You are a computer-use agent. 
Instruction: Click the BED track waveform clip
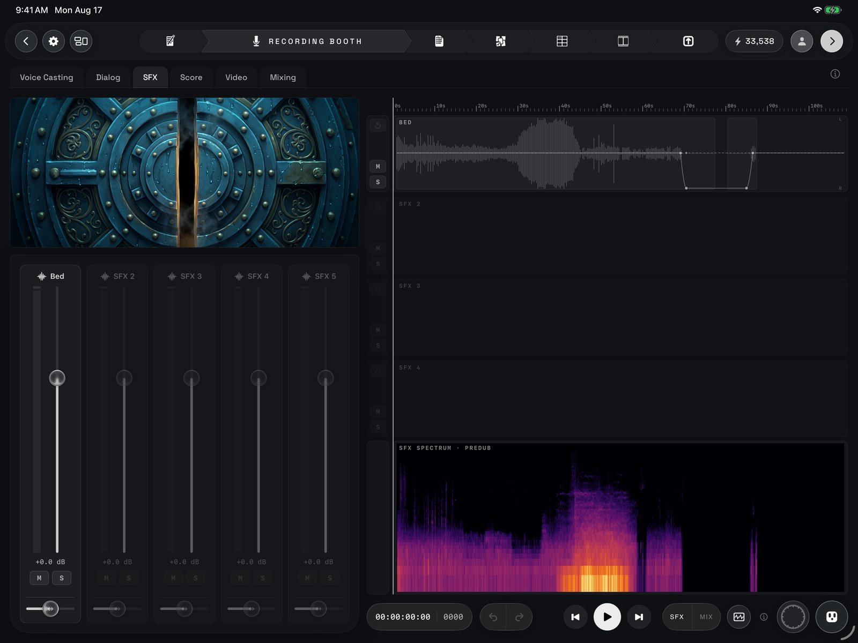556,153
